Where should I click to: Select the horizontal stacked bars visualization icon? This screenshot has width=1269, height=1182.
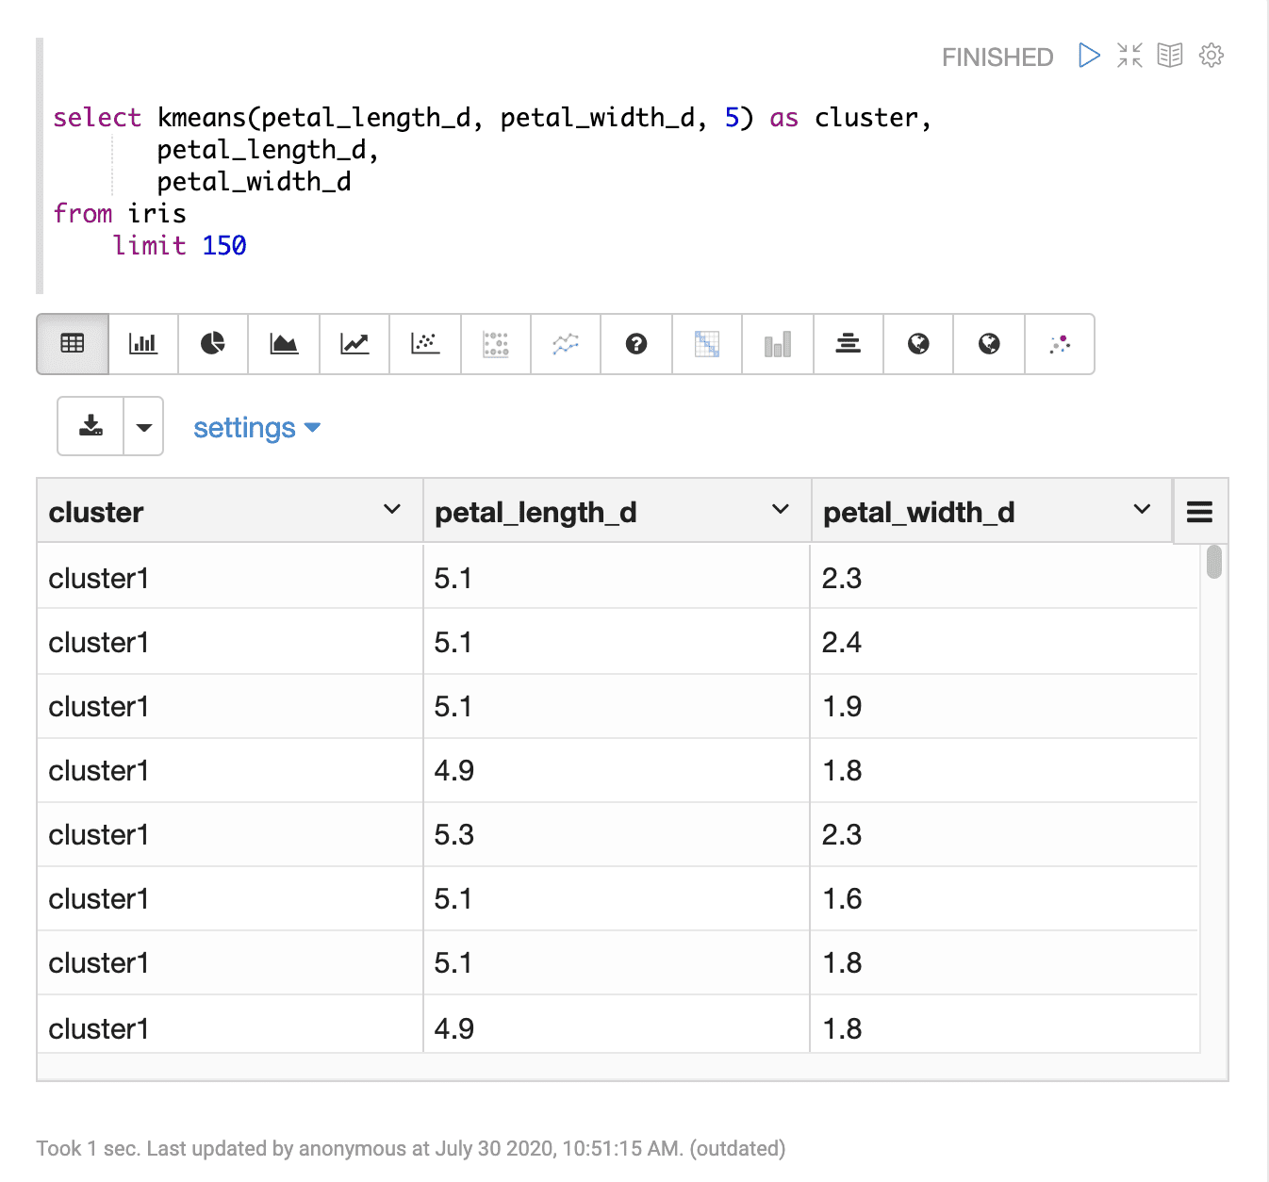pyautogui.click(x=848, y=344)
